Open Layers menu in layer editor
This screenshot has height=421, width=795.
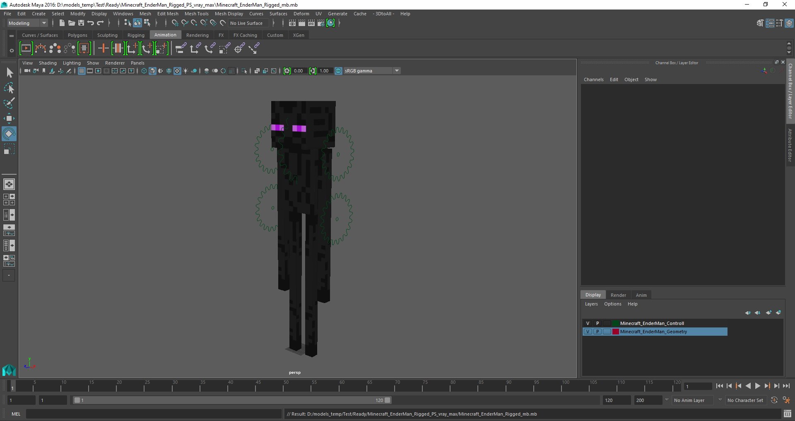(x=591, y=304)
